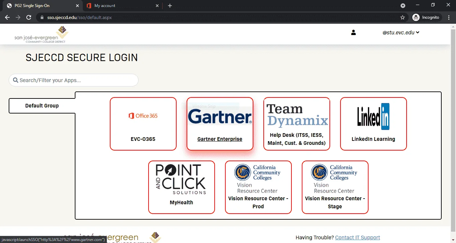Launch Point and Click Solutions logo
The image size is (456, 243).
click(x=181, y=179)
